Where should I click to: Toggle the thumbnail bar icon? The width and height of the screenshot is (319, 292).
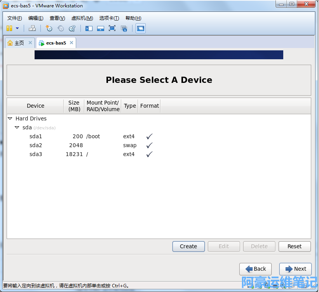(101, 28)
